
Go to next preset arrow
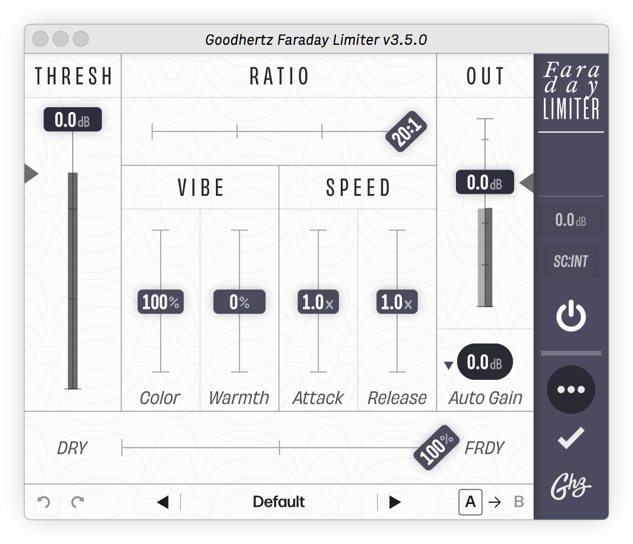[395, 502]
